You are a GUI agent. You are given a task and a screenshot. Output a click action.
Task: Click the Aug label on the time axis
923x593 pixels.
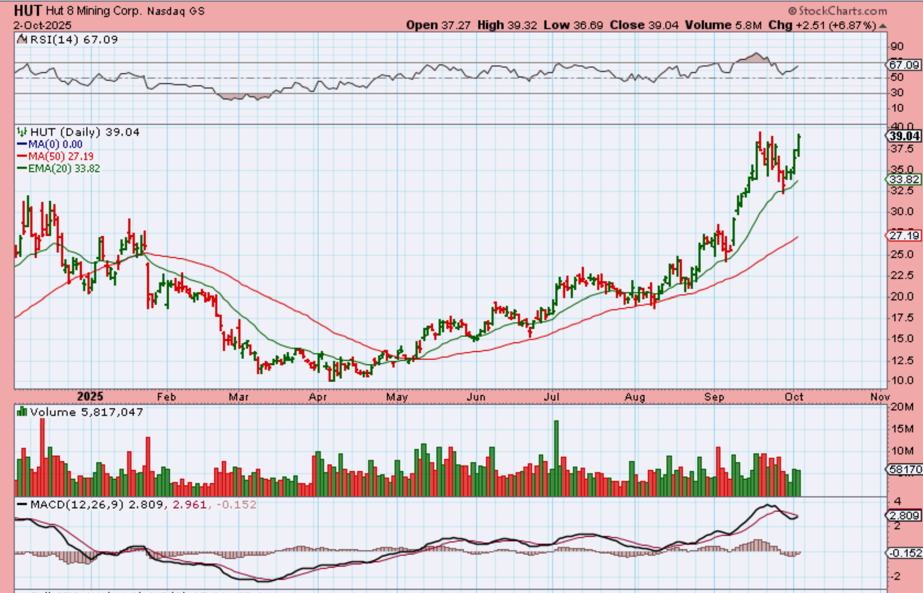pos(635,397)
